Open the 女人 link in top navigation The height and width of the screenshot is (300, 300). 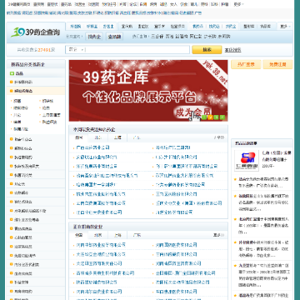(x=173, y=4)
